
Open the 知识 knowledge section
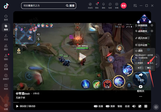pos(6,87)
